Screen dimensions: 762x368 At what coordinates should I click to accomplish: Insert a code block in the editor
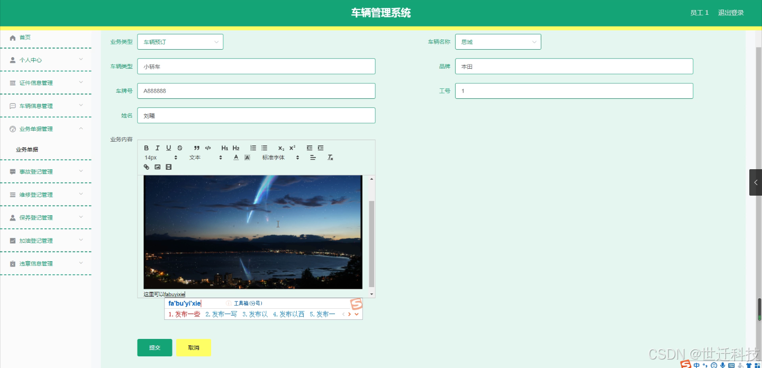(208, 148)
